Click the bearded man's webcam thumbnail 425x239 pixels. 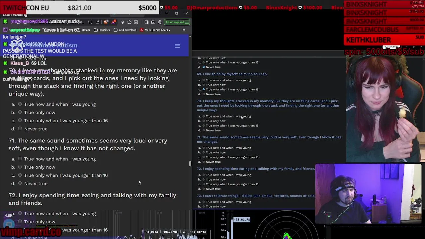click(x=368, y=193)
